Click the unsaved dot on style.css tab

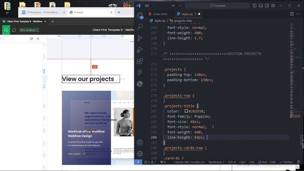199,14
